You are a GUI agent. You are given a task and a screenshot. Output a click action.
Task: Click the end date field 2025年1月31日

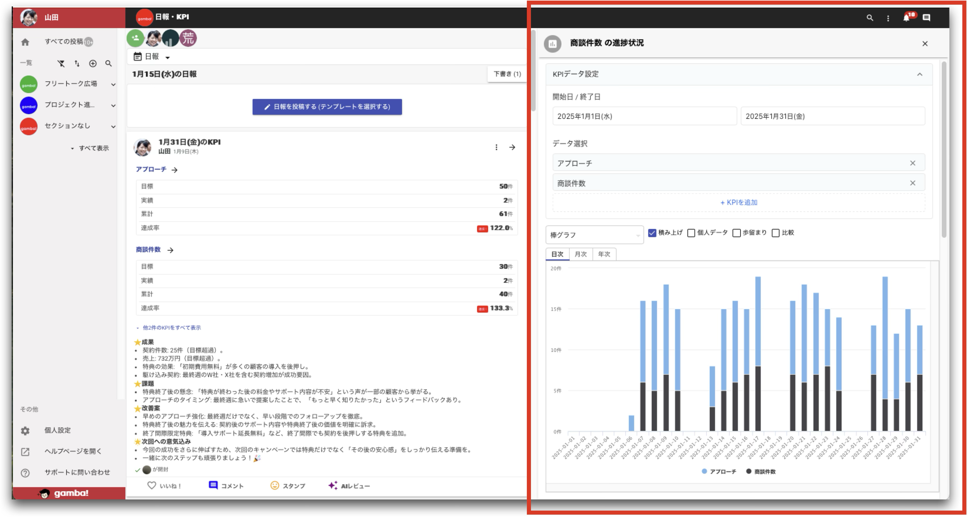832,116
